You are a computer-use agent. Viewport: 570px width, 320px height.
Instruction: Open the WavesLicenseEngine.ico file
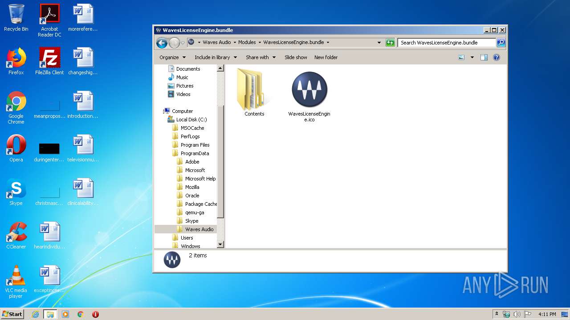[309, 90]
